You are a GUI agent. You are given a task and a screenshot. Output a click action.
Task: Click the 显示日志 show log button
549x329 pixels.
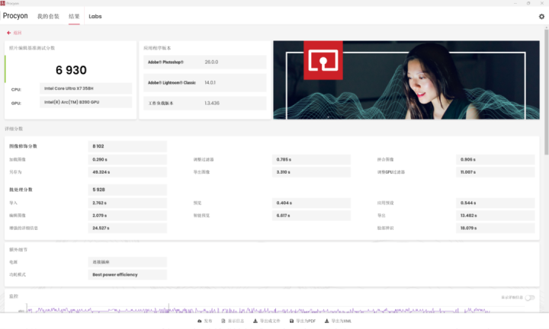[233, 321]
